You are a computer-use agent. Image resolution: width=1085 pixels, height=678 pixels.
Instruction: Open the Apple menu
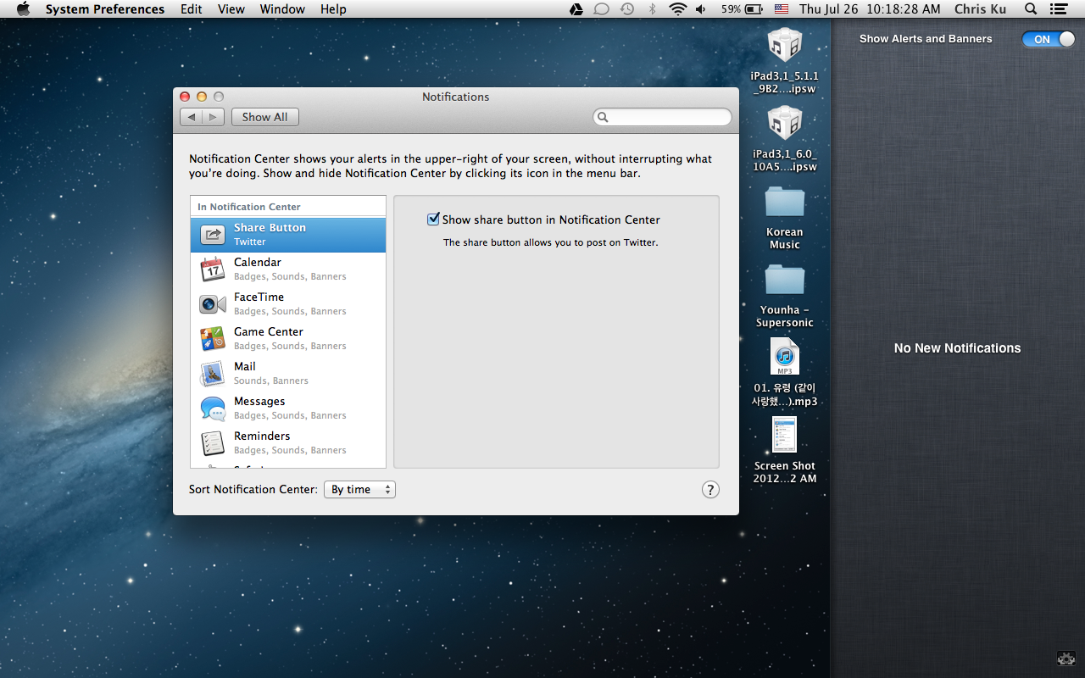tap(23, 9)
